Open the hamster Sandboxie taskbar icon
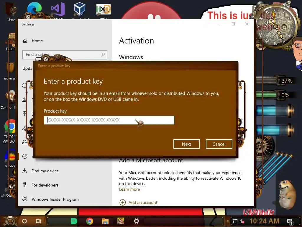This screenshot has width=302, height=227. (121, 221)
